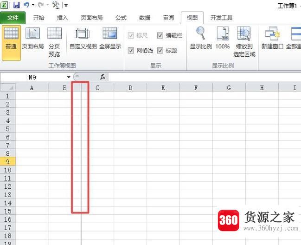Click the select-all corner button
301x245 pixels.
[x=8, y=88]
